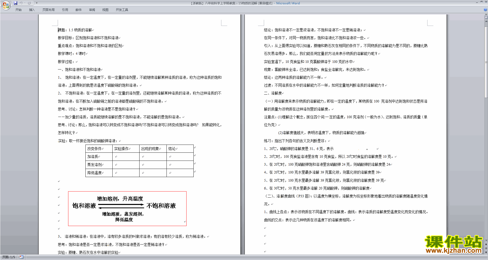The width and height of the screenshot is (488, 260).
Task: Click the 蒸发溶剂 table cell
Action: tap(99, 165)
